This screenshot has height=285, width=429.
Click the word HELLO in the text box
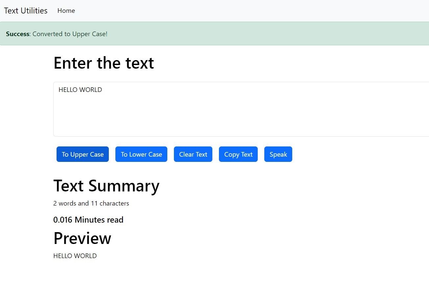(67, 90)
